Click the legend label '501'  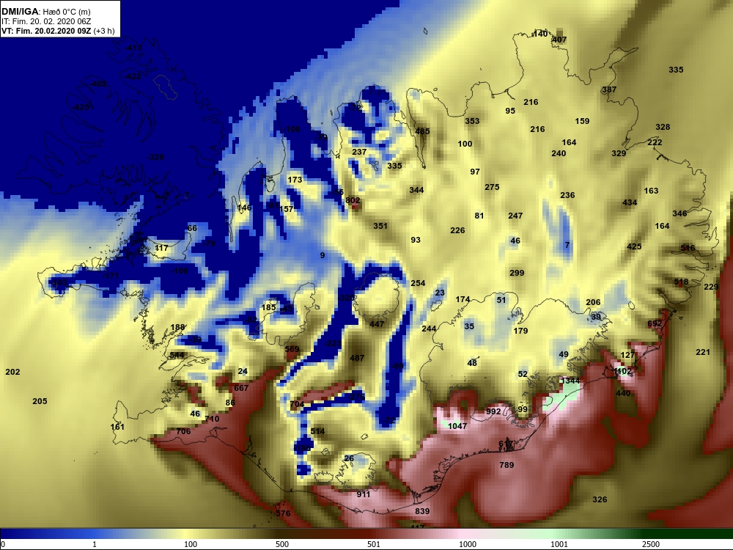(374, 544)
